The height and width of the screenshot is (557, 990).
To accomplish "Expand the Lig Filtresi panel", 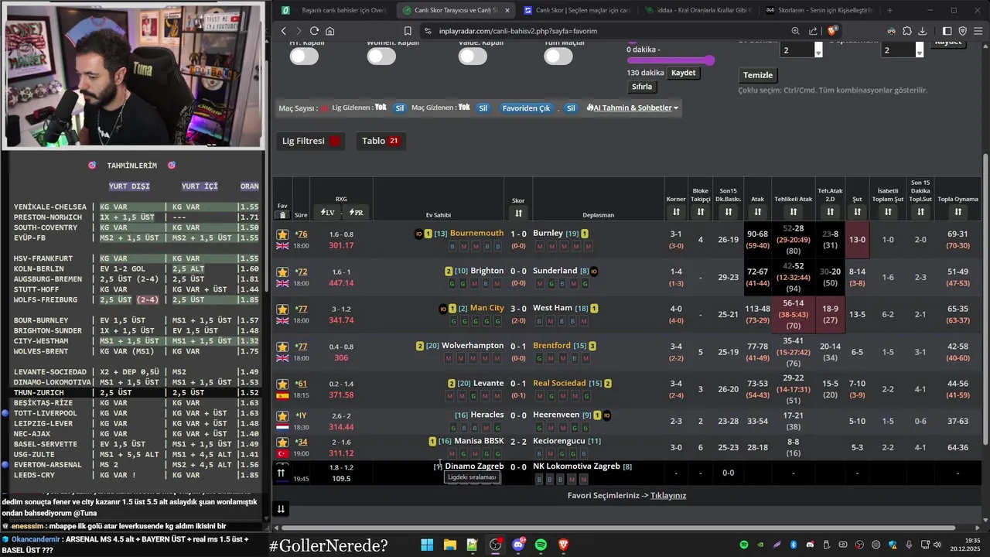I will pyautogui.click(x=311, y=141).
